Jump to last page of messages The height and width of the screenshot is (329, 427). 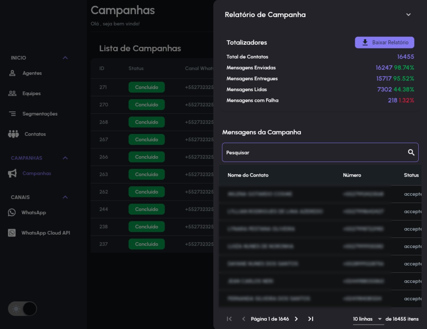tap(310, 319)
